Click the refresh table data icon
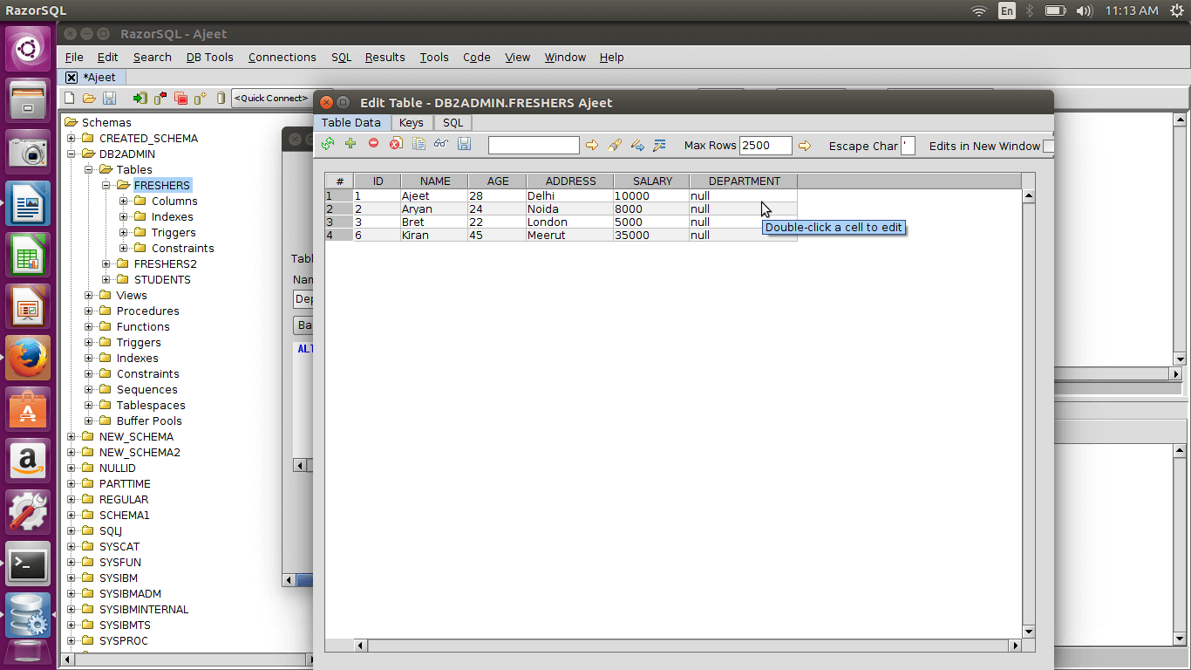The width and height of the screenshot is (1191, 670). tap(328, 146)
